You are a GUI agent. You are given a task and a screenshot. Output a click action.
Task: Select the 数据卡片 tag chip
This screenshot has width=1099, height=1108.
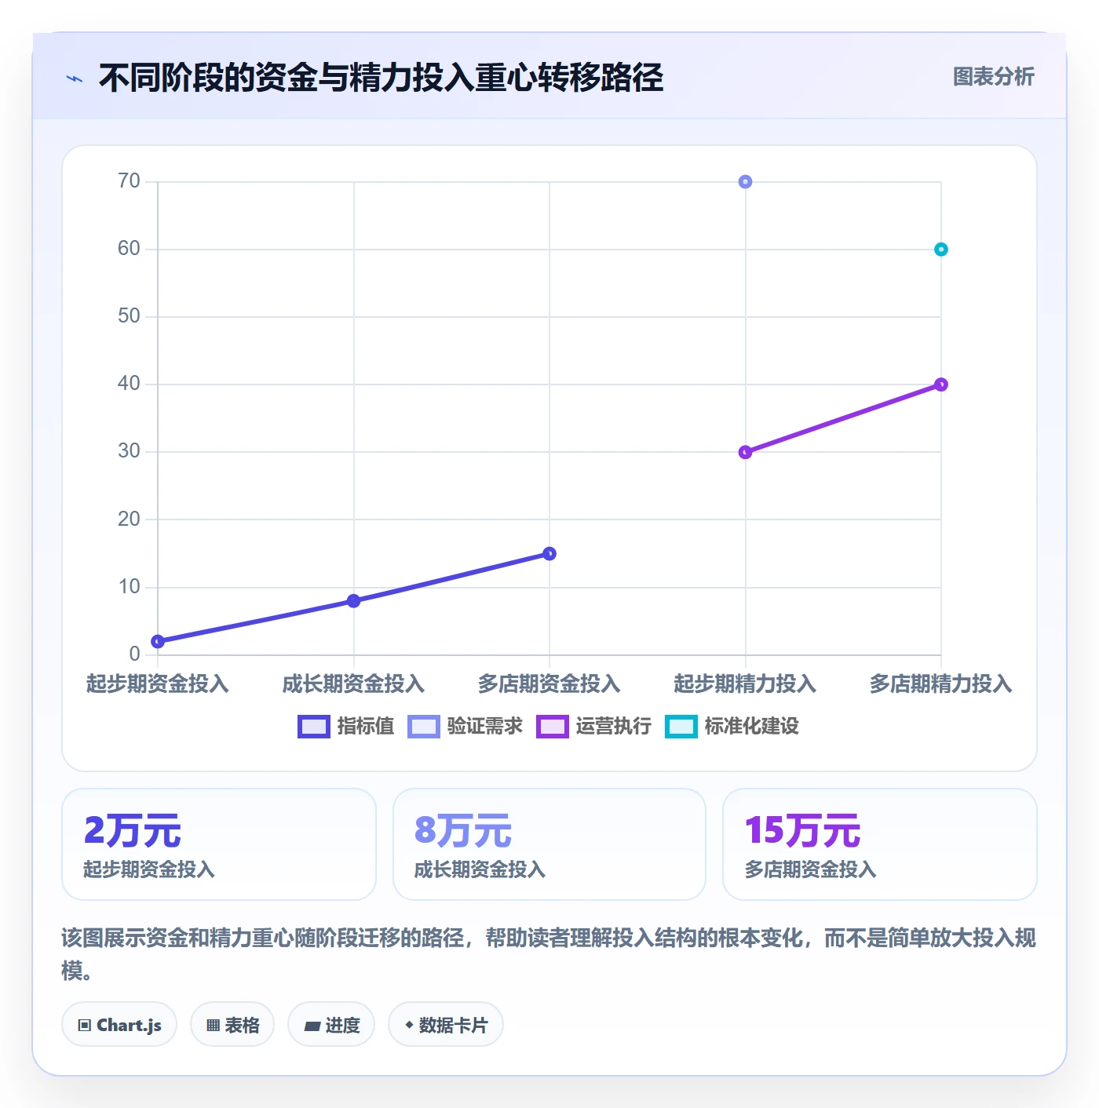(446, 1025)
